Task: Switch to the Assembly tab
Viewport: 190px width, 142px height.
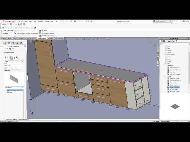Action: tap(3, 38)
